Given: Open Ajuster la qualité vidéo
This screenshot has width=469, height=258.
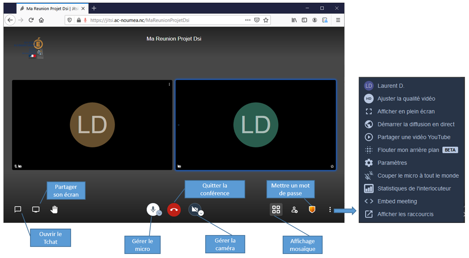Looking at the screenshot, I should 406,98.
